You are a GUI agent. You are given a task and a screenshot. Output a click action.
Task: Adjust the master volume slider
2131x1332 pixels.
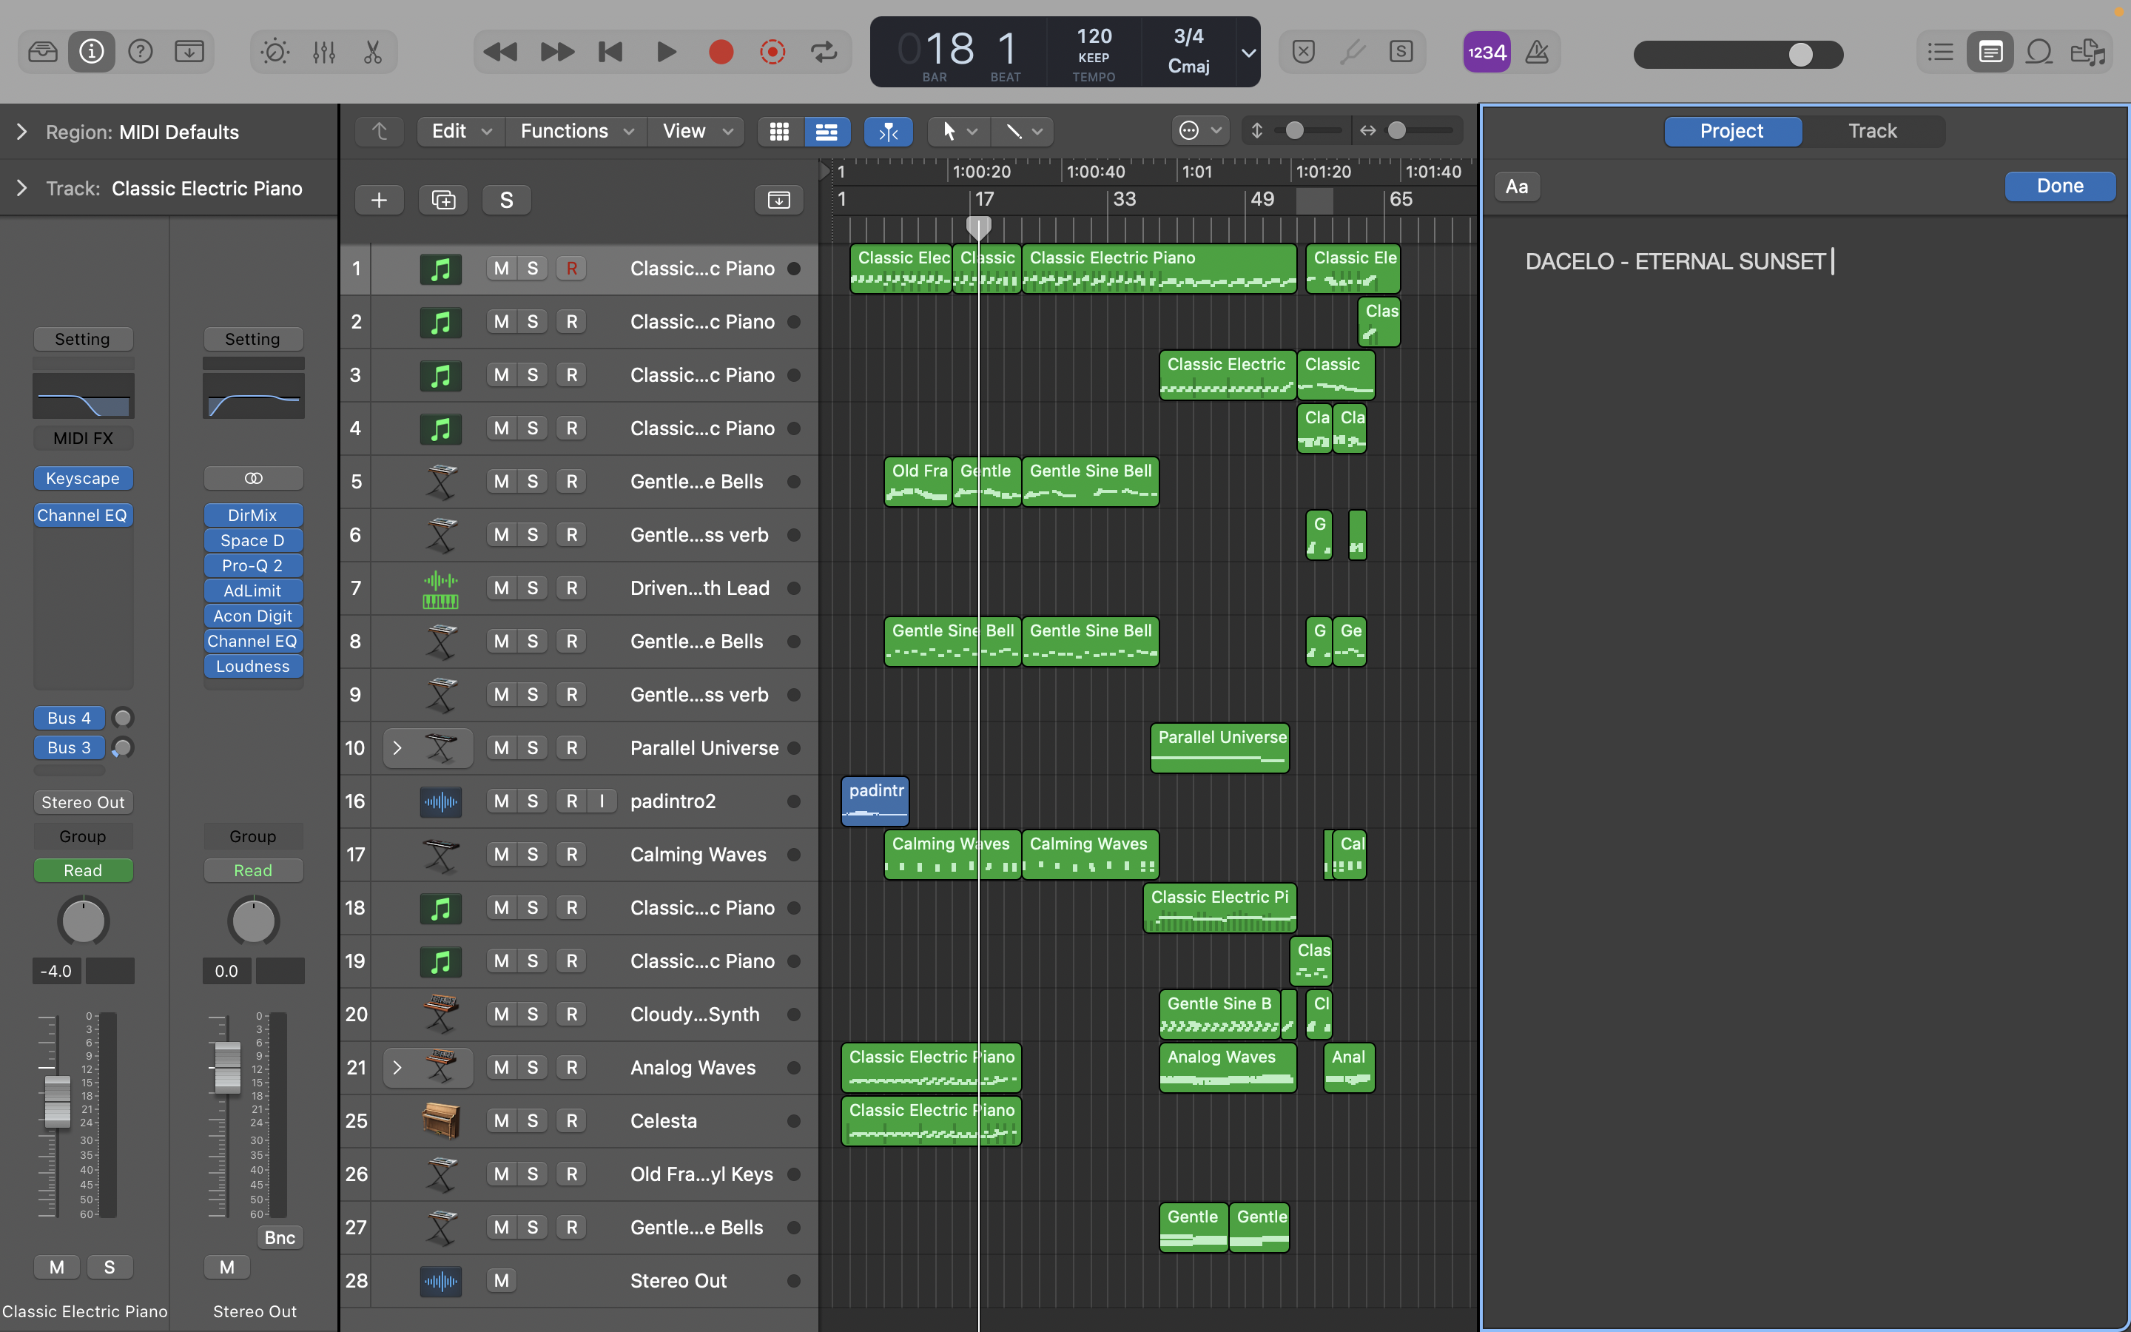(x=1800, y=55)
